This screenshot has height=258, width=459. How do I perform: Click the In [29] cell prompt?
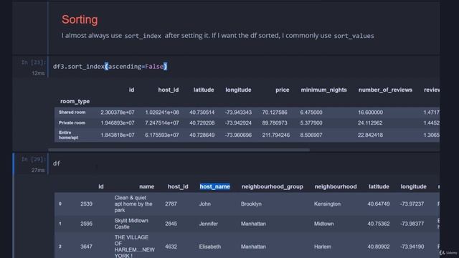click(33, 159)
